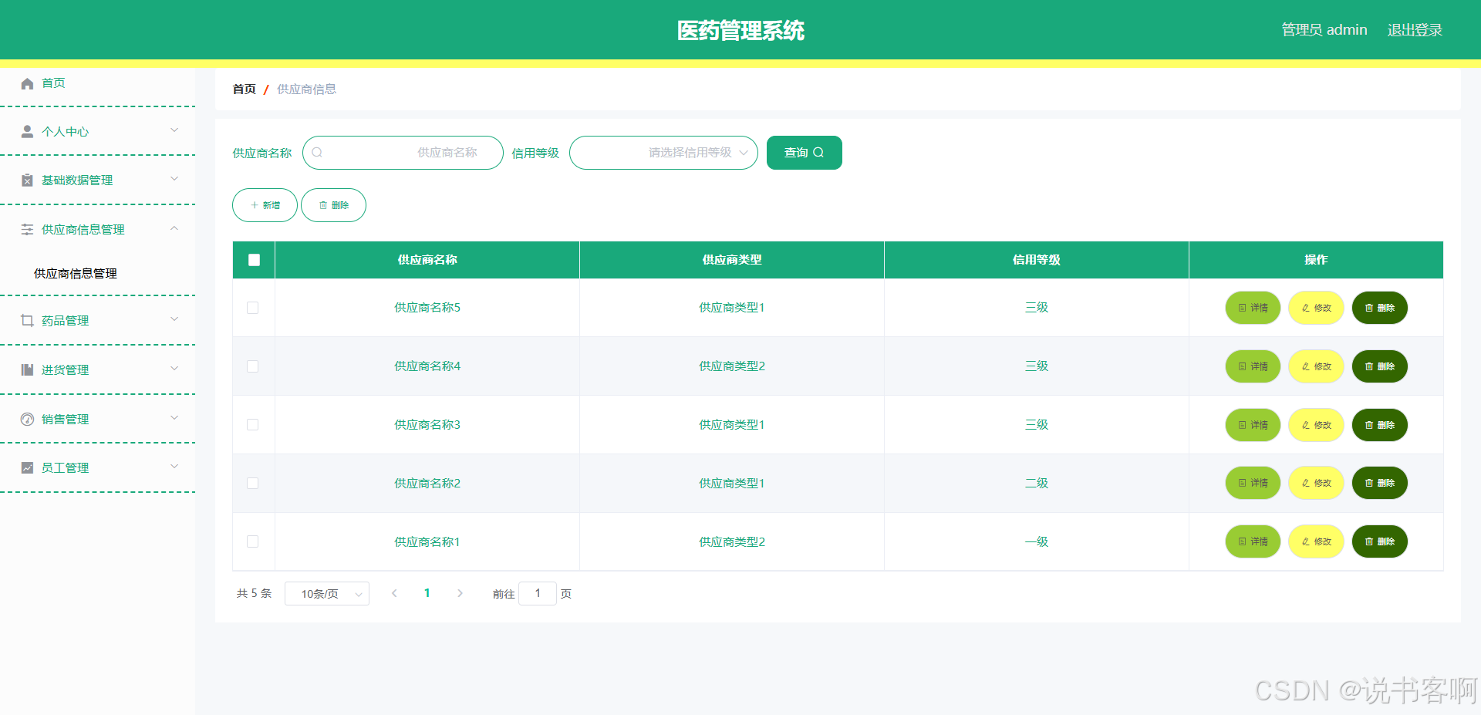Viewport: 1481px width, 715px height.
Task: Check the row checkbox for 供应商名称5
Action: tap(253, 308)
